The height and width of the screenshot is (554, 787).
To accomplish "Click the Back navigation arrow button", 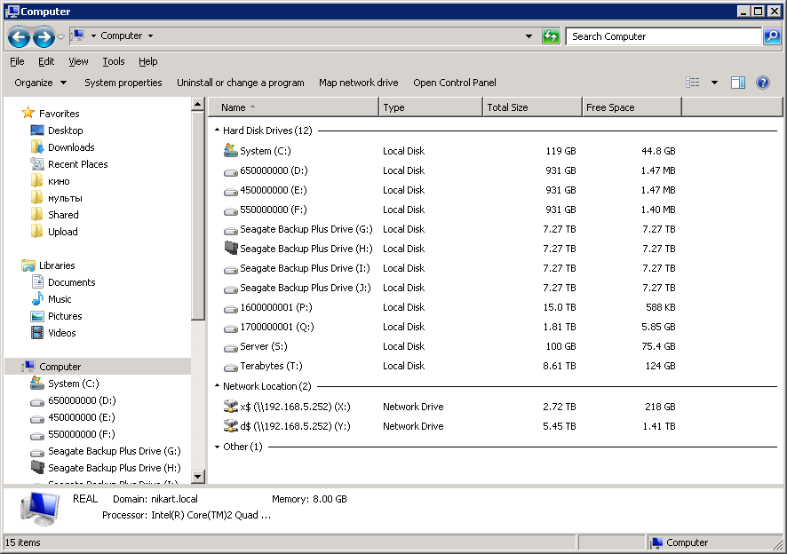I will (19, 36).
